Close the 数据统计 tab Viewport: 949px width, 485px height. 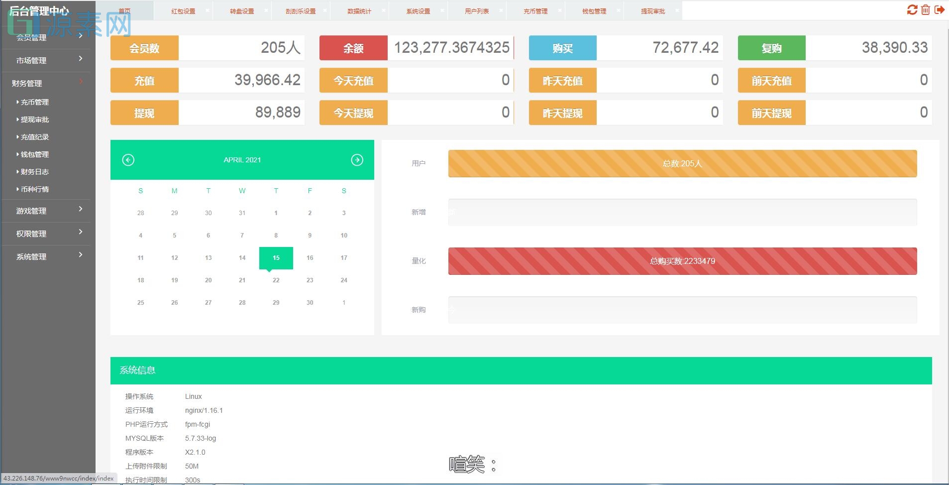tap(384, 9)
